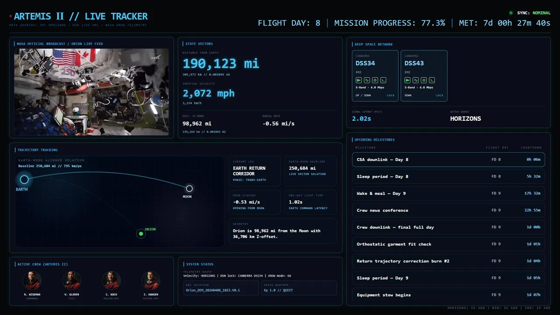
Task: Click the 0h 06m countdown value
Action: tap(533, 160)
